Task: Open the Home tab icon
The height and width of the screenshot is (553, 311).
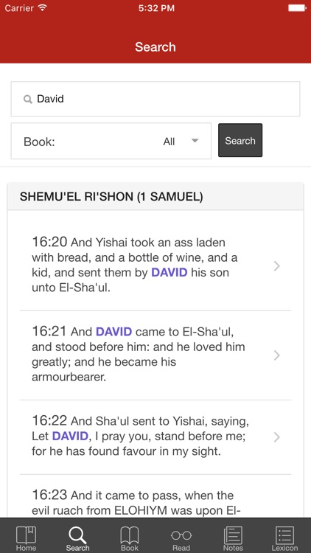Action: (26, 535)
